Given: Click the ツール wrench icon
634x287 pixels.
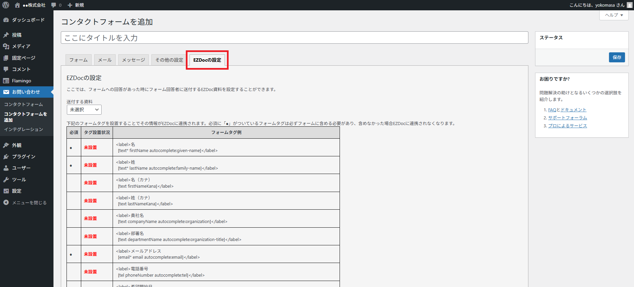Looking at the screenshot, I should click(6, 180).
